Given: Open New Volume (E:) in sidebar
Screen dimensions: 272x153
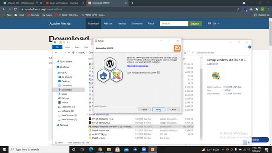Looking at the screenshot, I should pos(69,115).
